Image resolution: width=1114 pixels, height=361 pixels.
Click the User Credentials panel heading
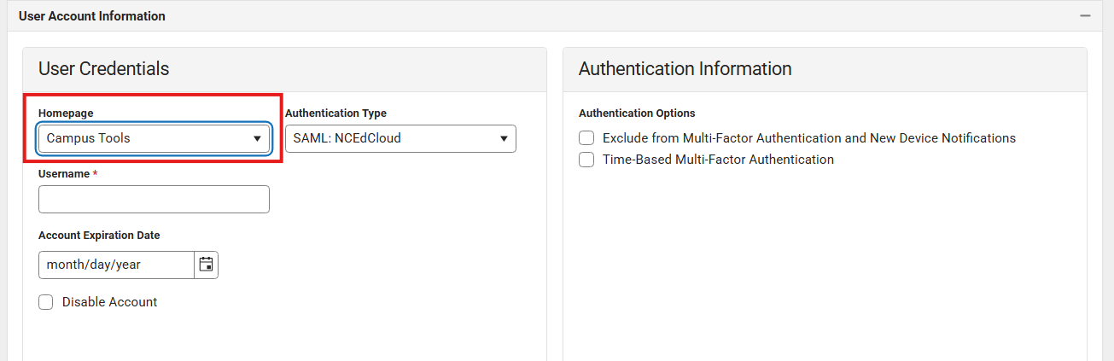click(x=103, y=69)
